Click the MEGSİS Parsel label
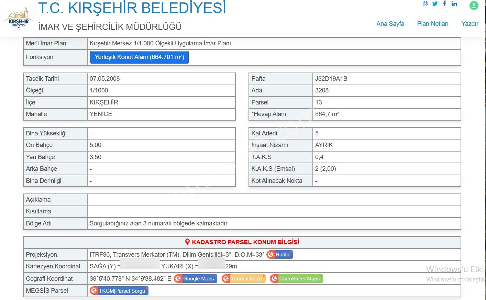Image resolution: width=486 pixels, height=300 pixels. [47, 291]
